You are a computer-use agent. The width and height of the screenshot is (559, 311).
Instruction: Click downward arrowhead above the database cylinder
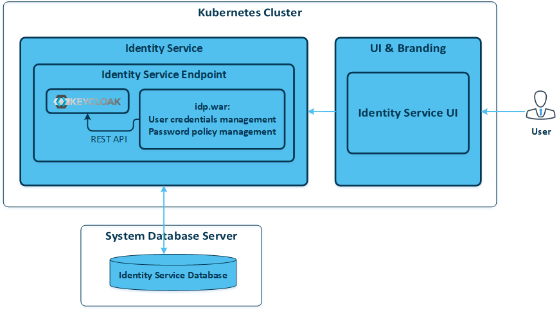pyautogui.click(x=164, y=249)
